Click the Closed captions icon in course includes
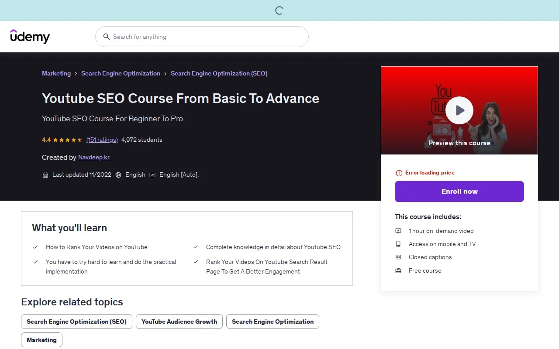This screenshot has width=559, height=349. pyautogui.click(x=398, y=257)
